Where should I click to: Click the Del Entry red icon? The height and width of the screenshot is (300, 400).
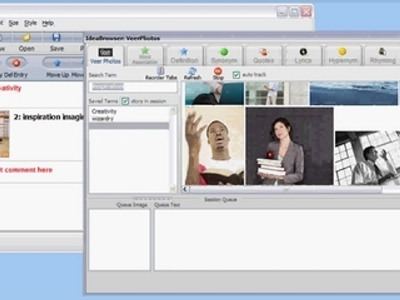[x=16, y=63]
